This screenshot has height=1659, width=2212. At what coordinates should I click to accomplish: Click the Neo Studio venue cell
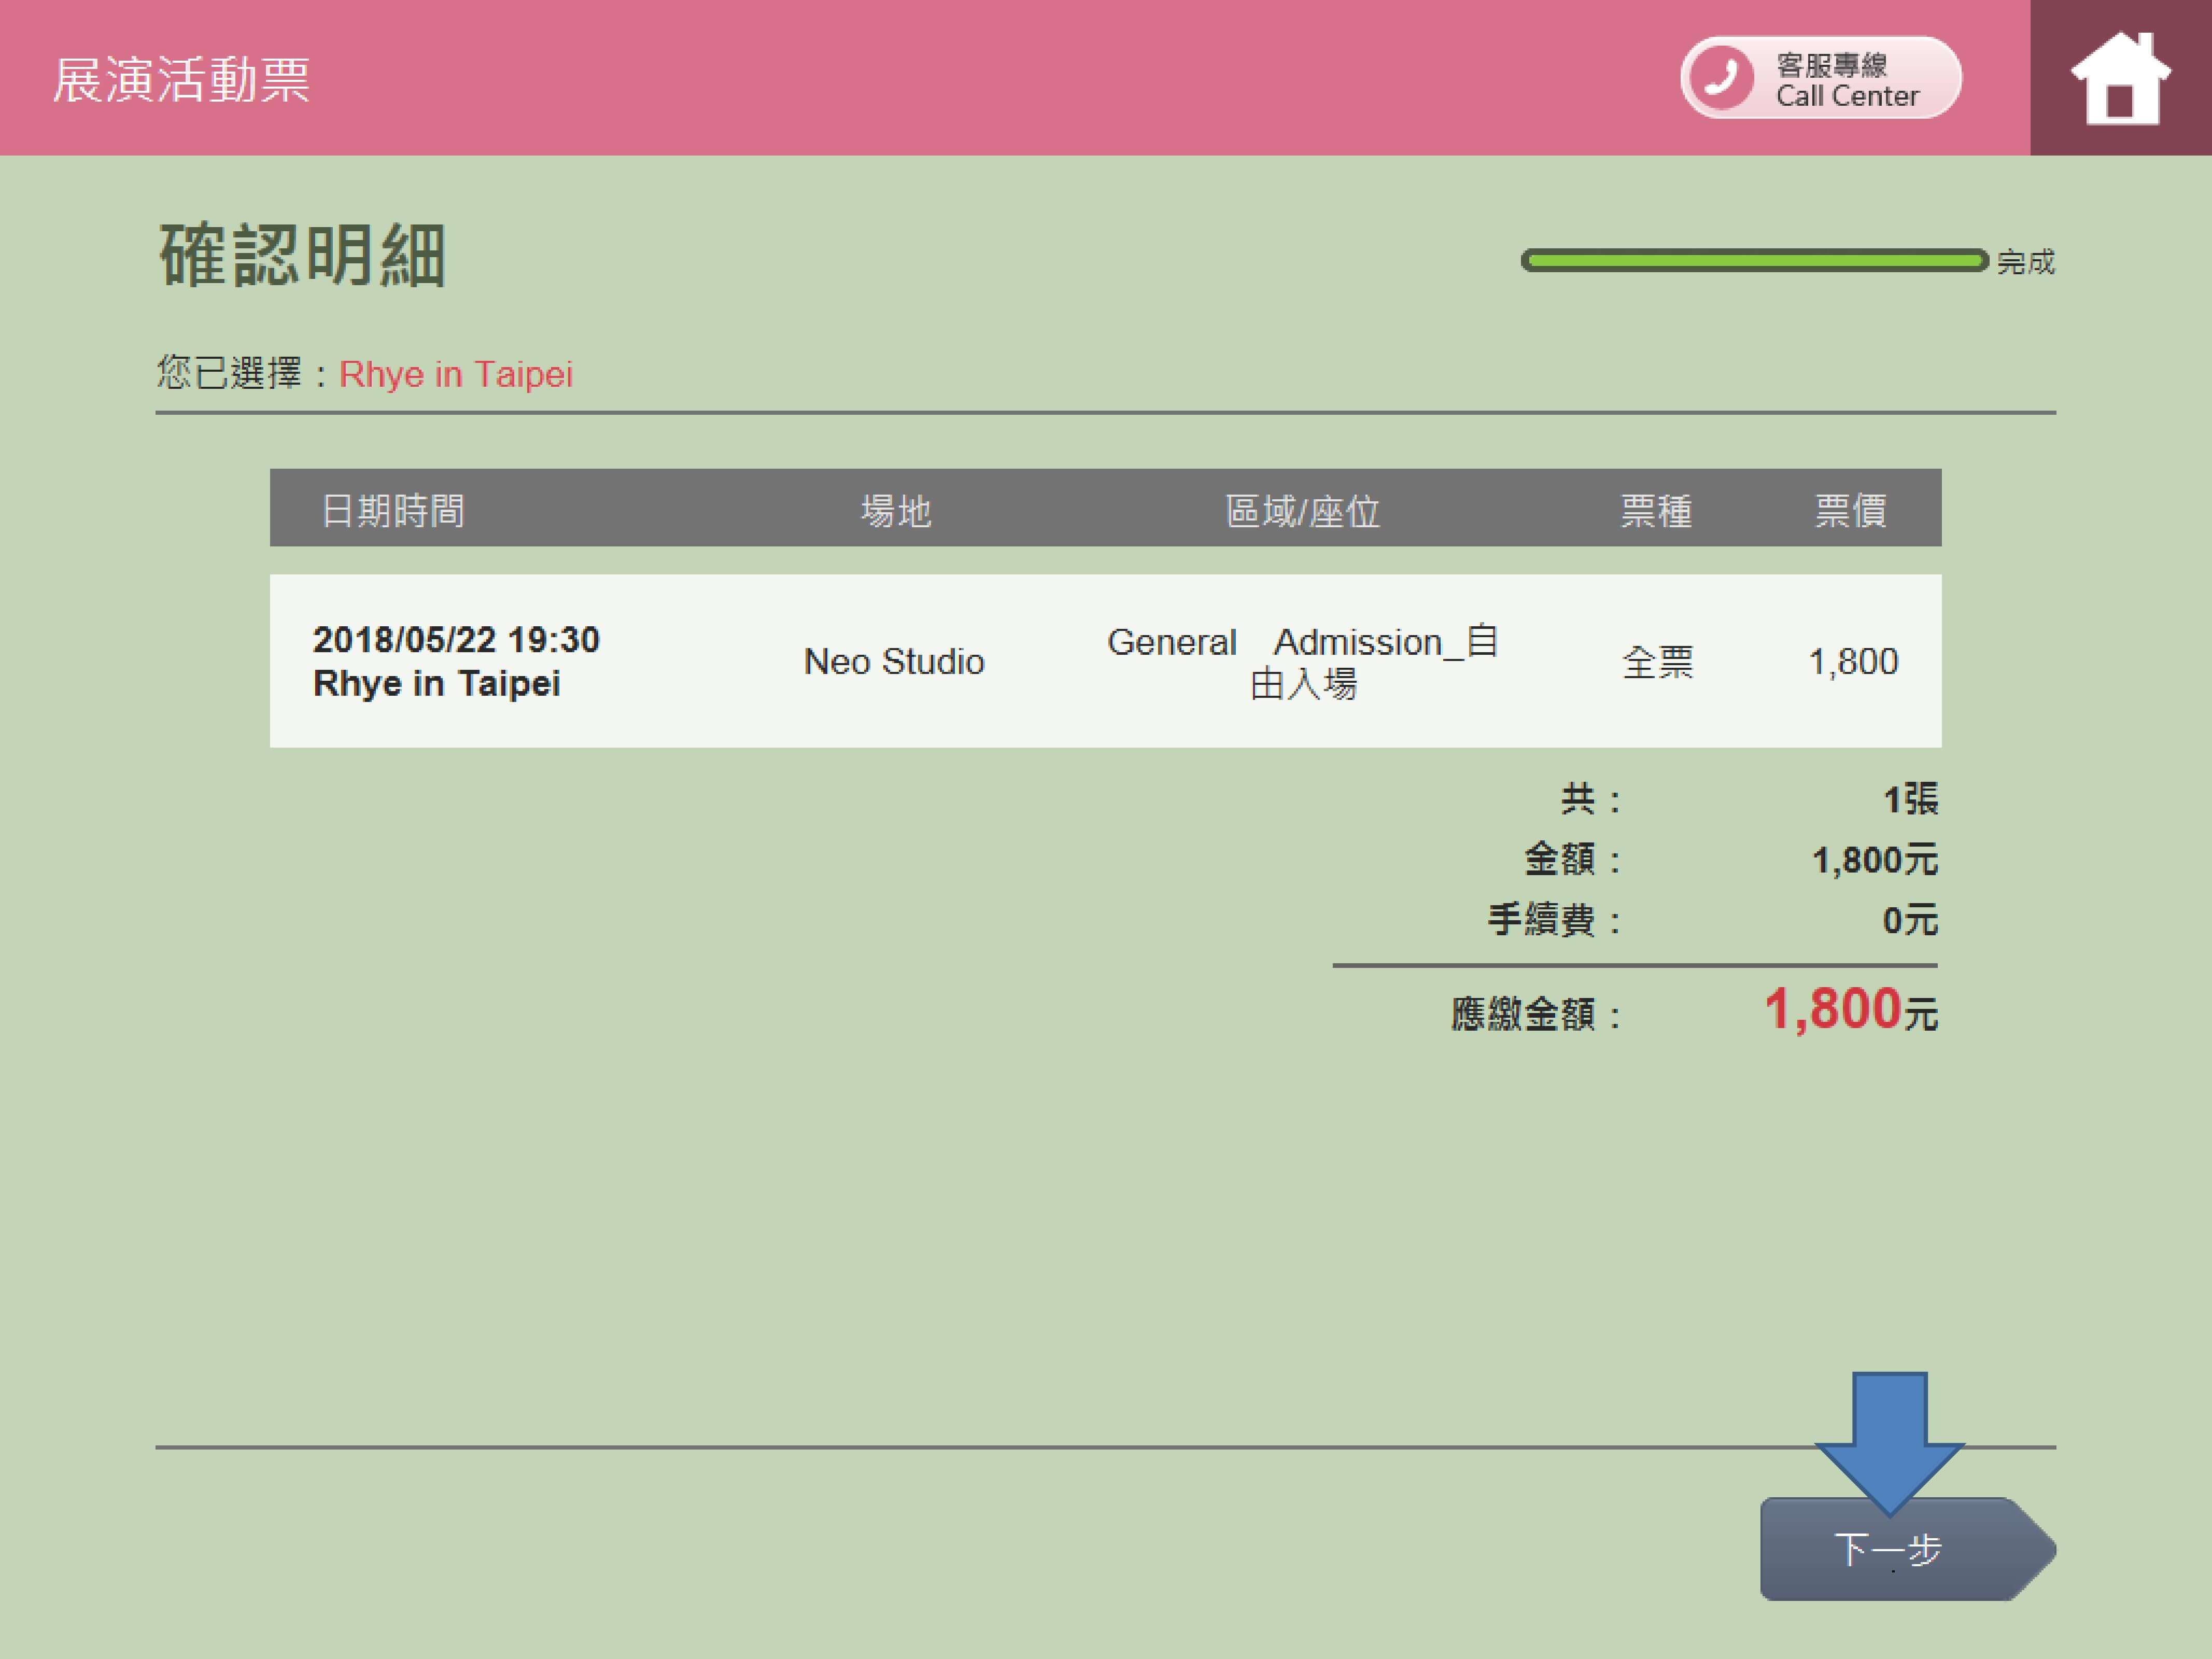[x=894, y=661]
